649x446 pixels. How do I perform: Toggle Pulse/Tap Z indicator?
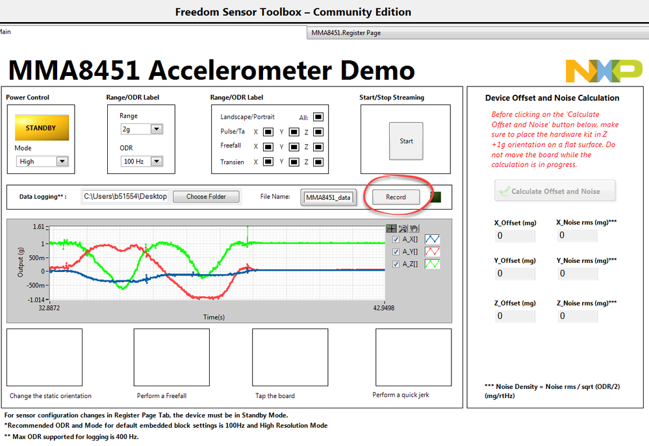[x=318, y=132]
